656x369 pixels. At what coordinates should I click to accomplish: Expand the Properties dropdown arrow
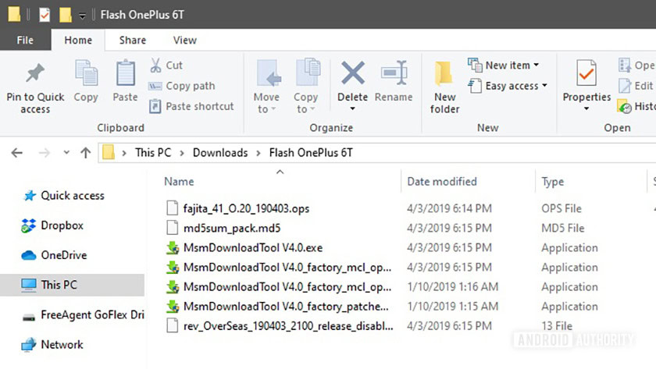tap(586, 108)
